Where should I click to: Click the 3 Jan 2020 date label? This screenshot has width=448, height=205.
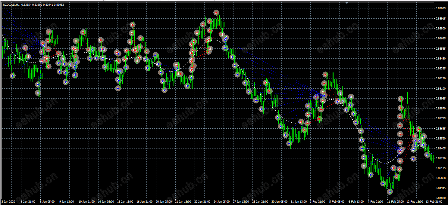(8, 201)
